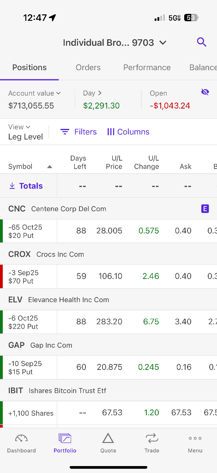The image size is (217, 473).
Task: Switch to the Performance tab
Action: [x=147, y=67]
